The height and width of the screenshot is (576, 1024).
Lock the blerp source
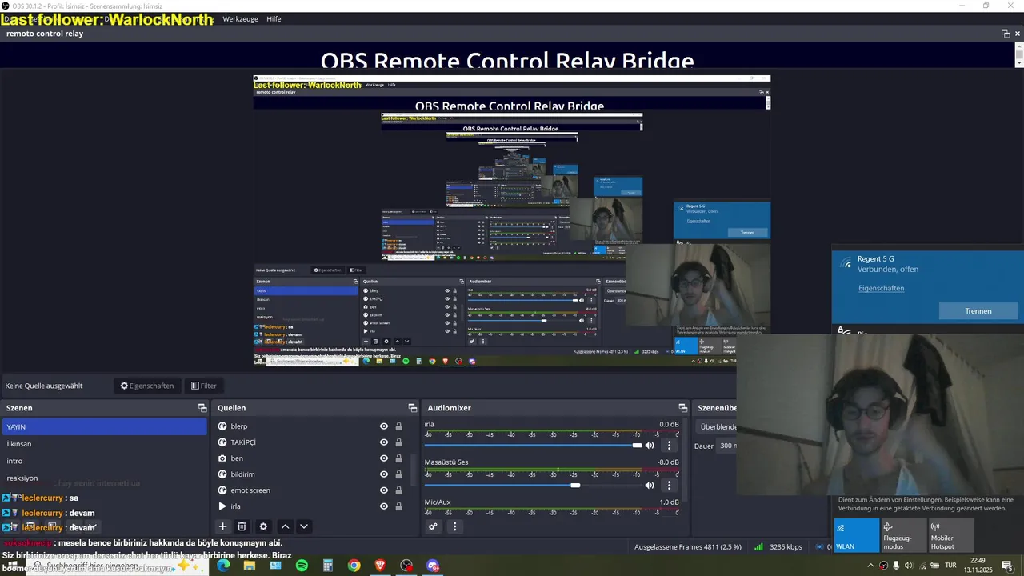pos(398,426)
